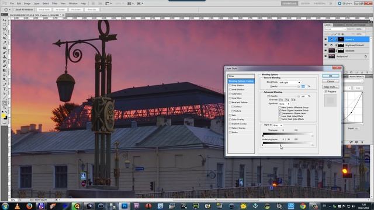Screen dimensions: 374x210
Task: Open the Layers panel blend mode dropdown
Action: [x=335, y=29]
